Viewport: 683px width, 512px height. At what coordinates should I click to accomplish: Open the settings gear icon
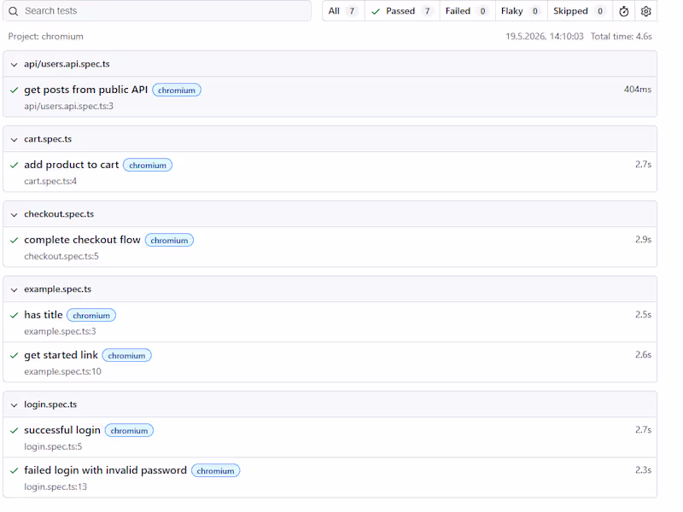pos(646,11)
